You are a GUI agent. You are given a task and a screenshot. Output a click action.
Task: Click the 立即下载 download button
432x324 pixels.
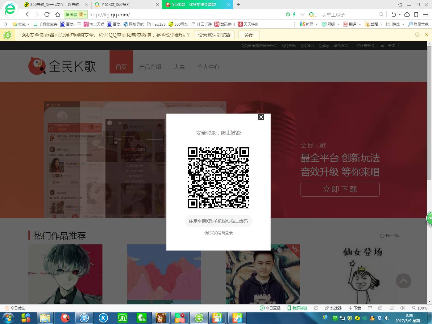tap(340, 189)
